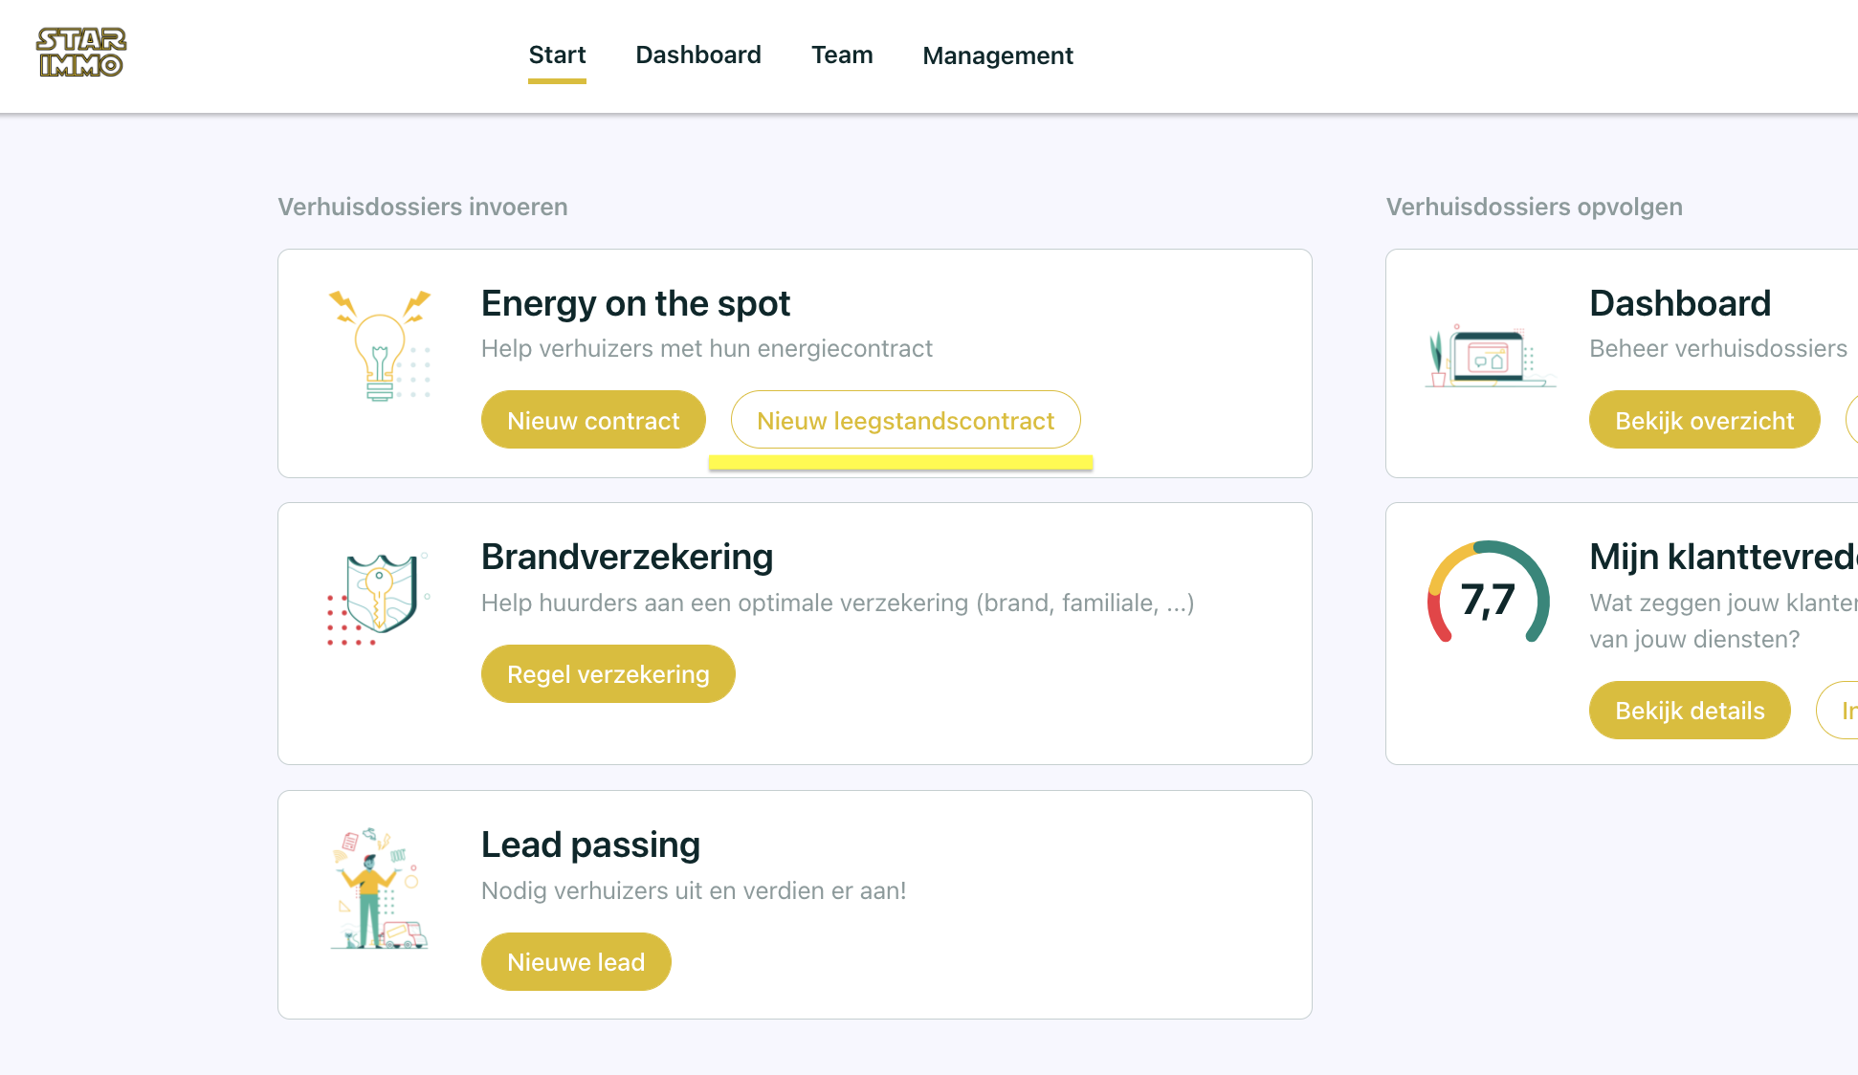Viewport: 1858px width, 1075px height.
Task: Select the Energy on the spot heading
Action: point(635,304)
